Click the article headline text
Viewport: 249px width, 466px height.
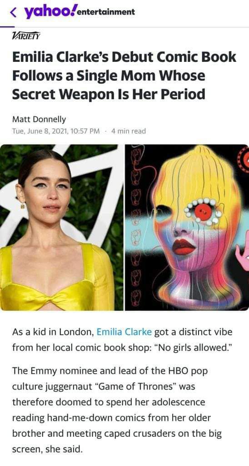click(x=124, y=76)
